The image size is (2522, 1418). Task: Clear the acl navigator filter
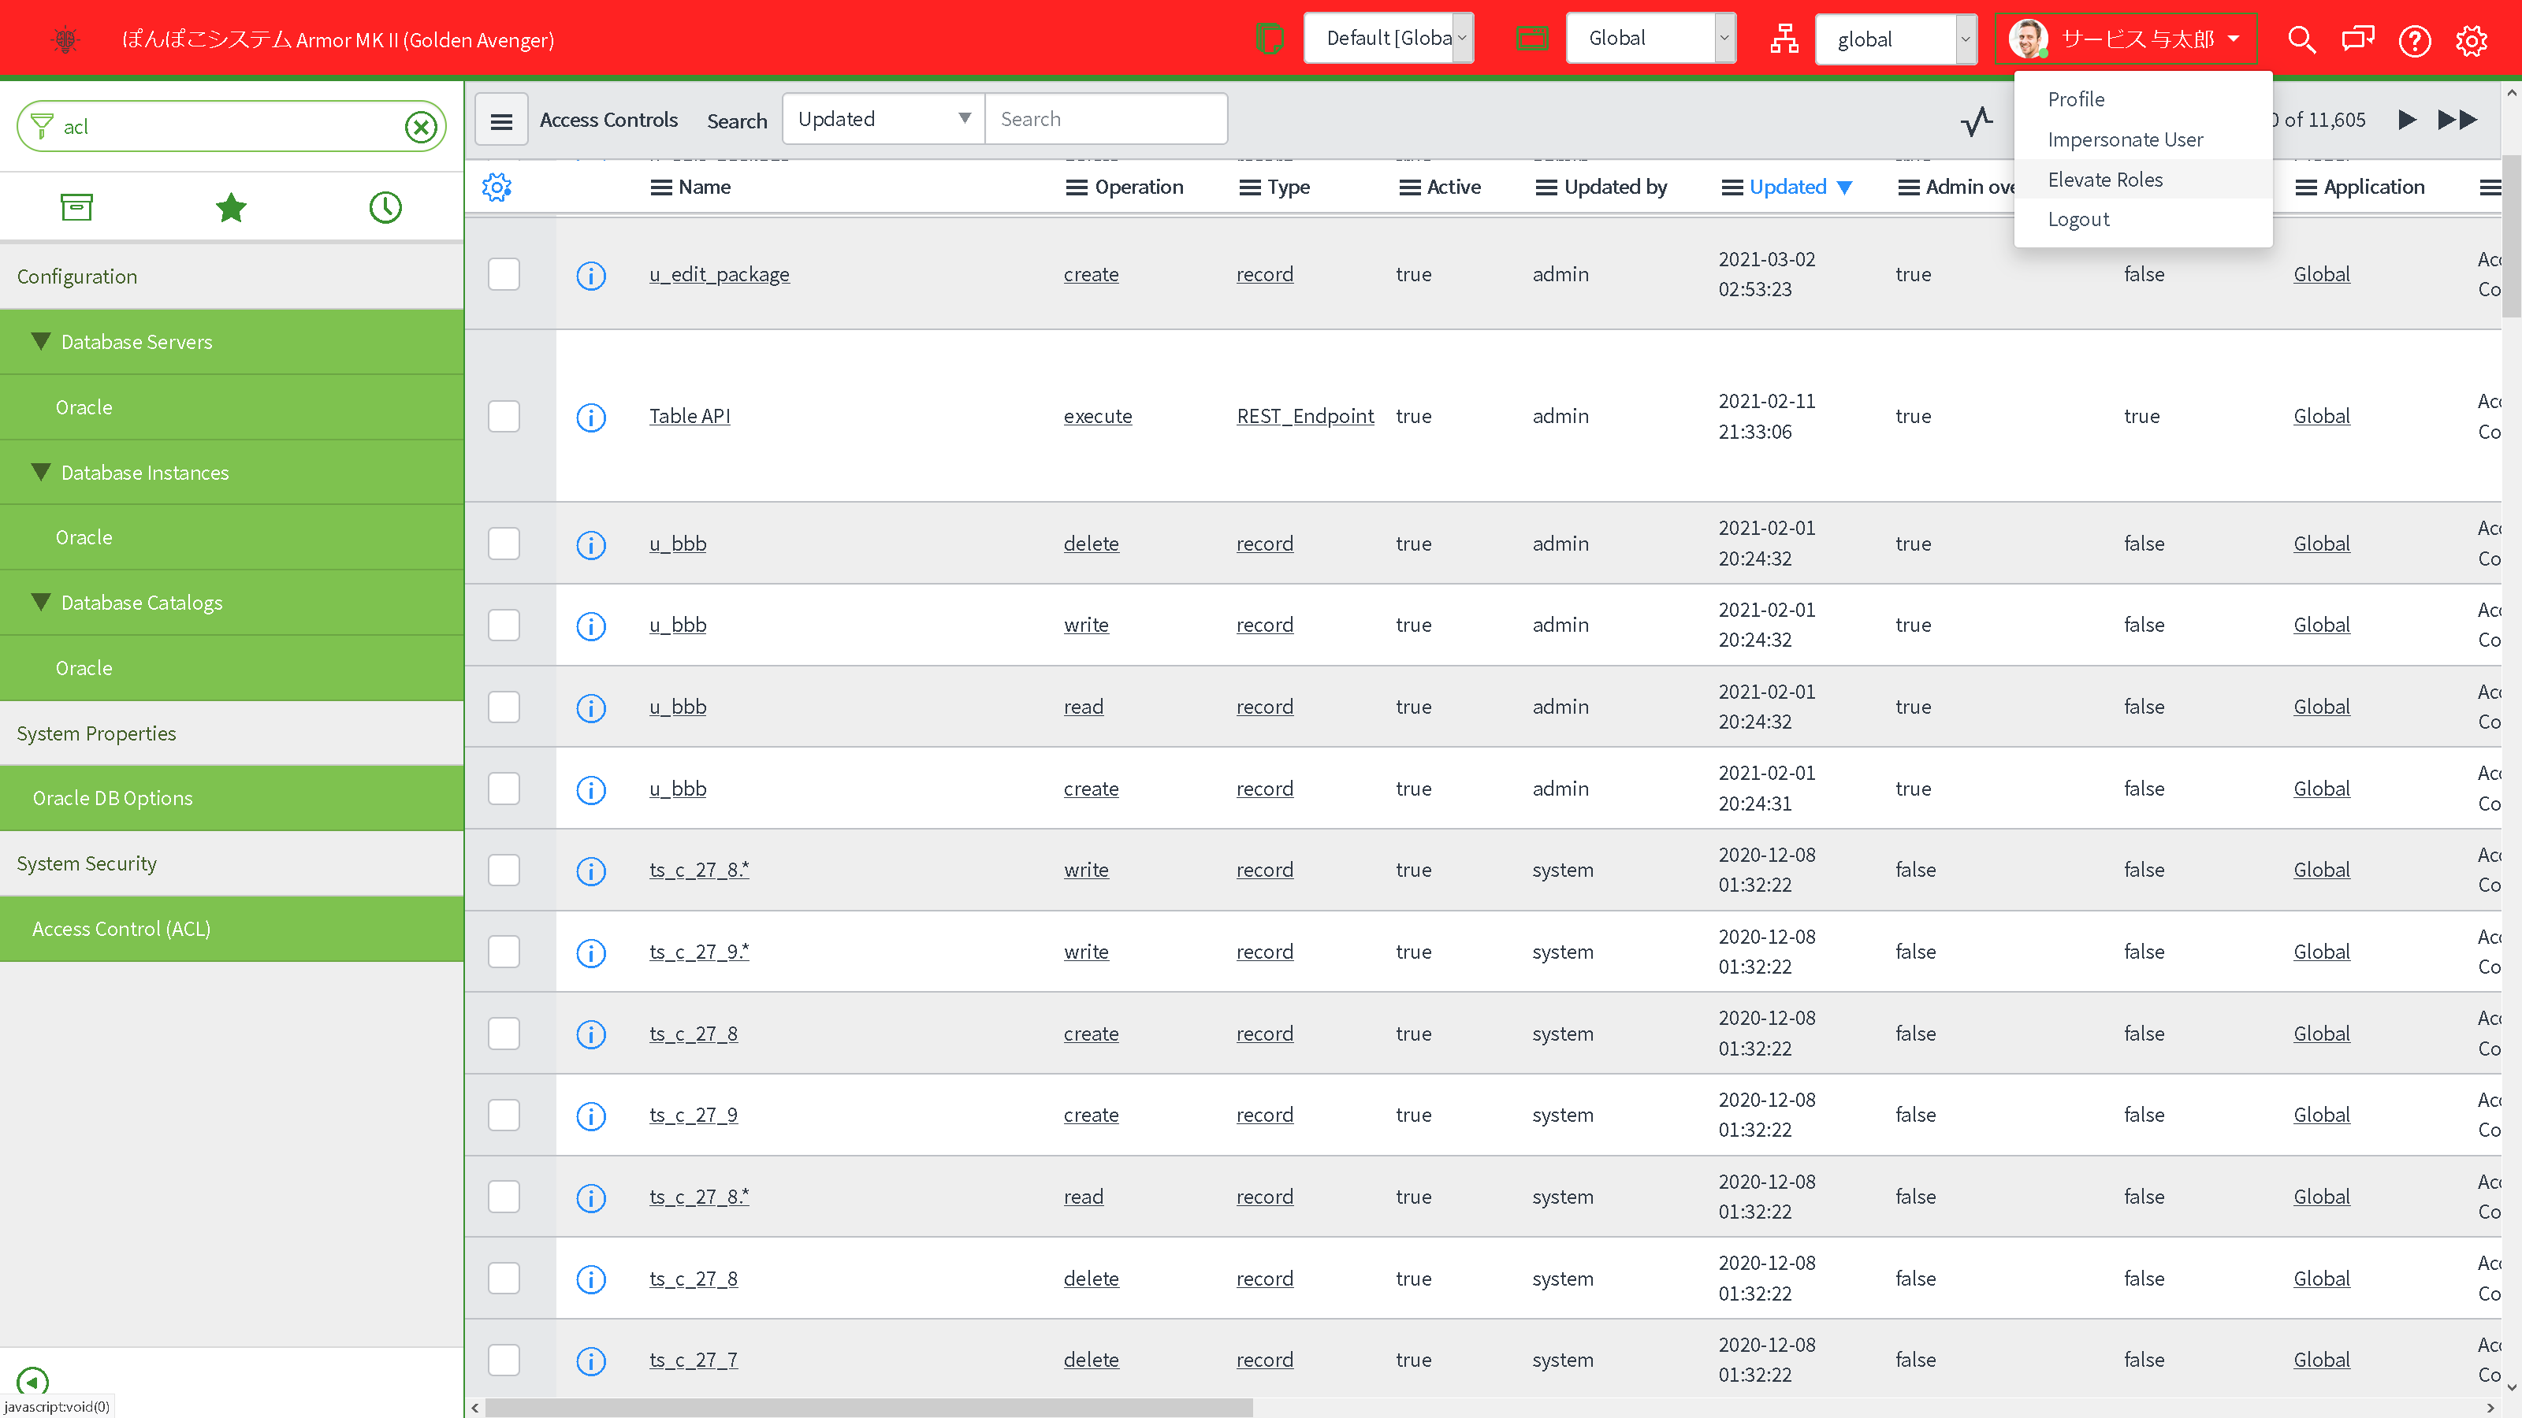point(421,127)
